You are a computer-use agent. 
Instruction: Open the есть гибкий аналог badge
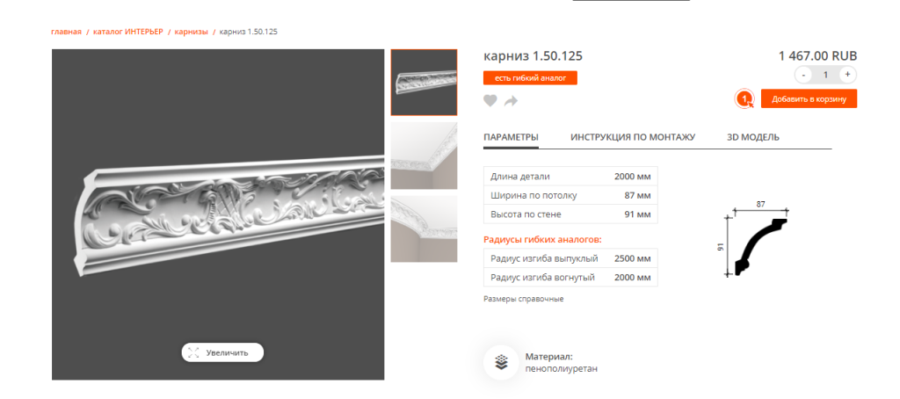click(530, 77)
